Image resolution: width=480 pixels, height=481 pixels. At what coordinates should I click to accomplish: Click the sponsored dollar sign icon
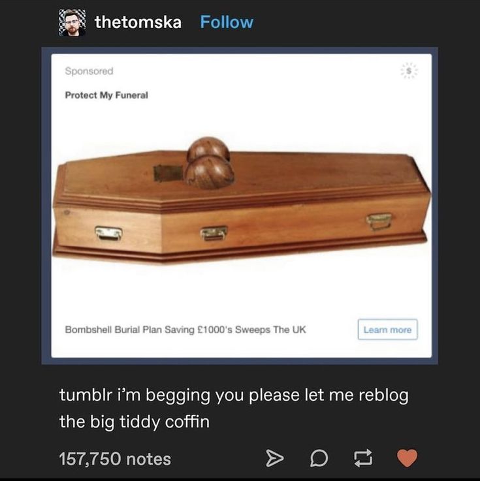[409, 71]
